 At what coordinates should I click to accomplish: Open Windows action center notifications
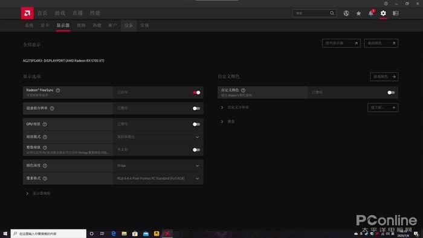(416, 233)
